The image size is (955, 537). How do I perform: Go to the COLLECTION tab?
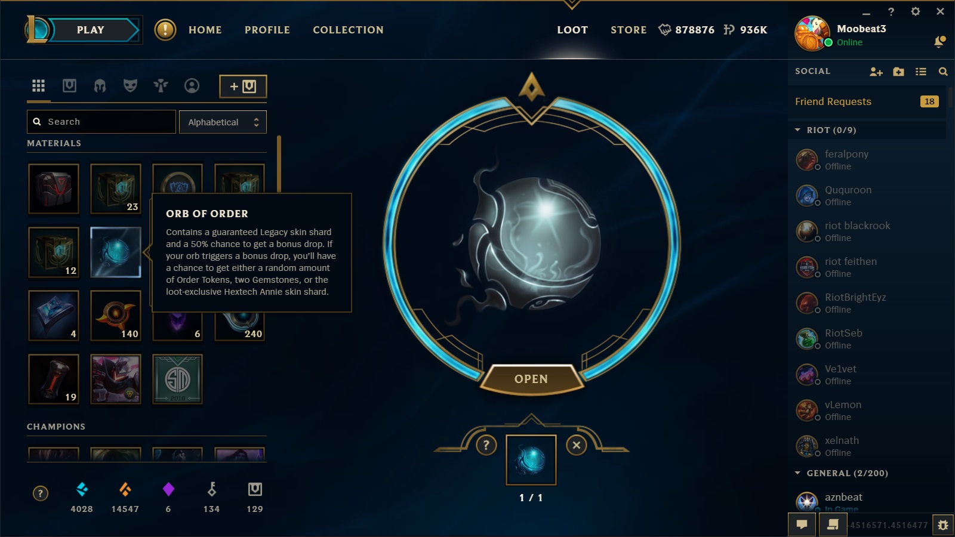(348, 30)
